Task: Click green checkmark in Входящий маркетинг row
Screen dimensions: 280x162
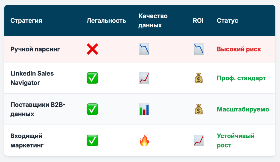Action: [92, 141]
